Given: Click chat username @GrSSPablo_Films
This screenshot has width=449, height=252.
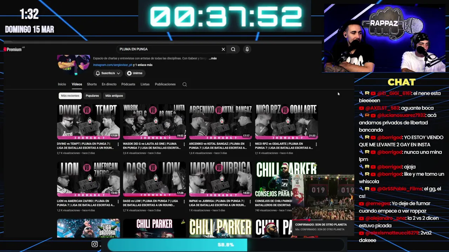Looking at the screenshot, I should tap(400, 189).
